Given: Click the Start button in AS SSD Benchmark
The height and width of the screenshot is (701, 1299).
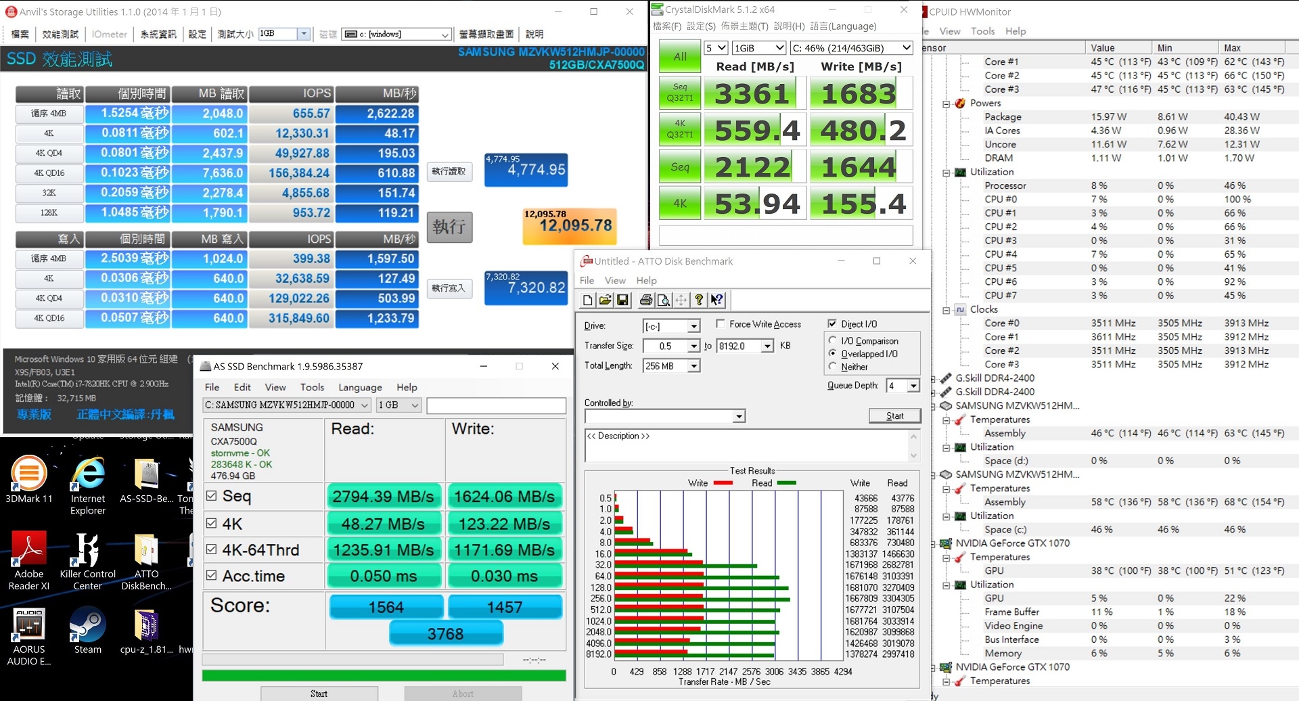Looking at the screenshot, I should 319,694.
